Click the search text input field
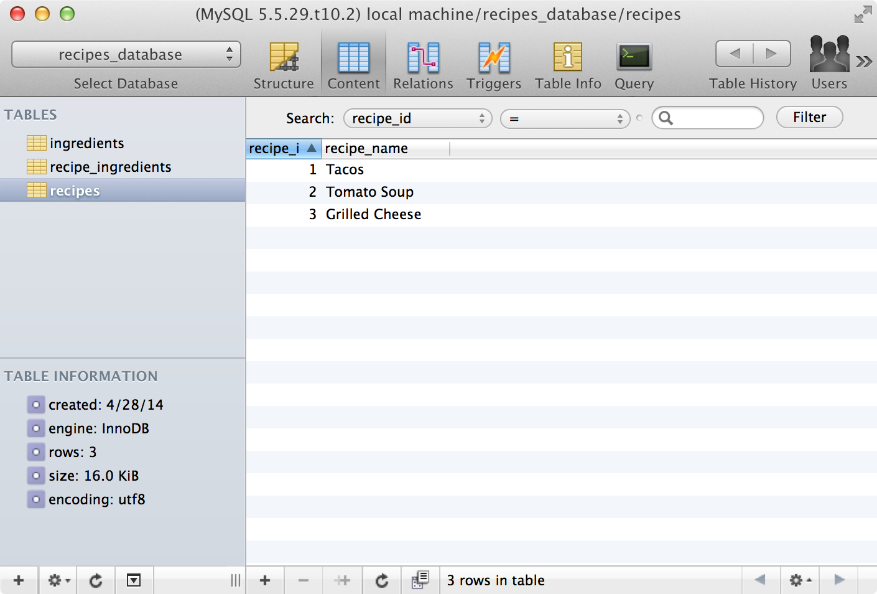Screen dimensions: 877x594 click(x=708, y=118)
